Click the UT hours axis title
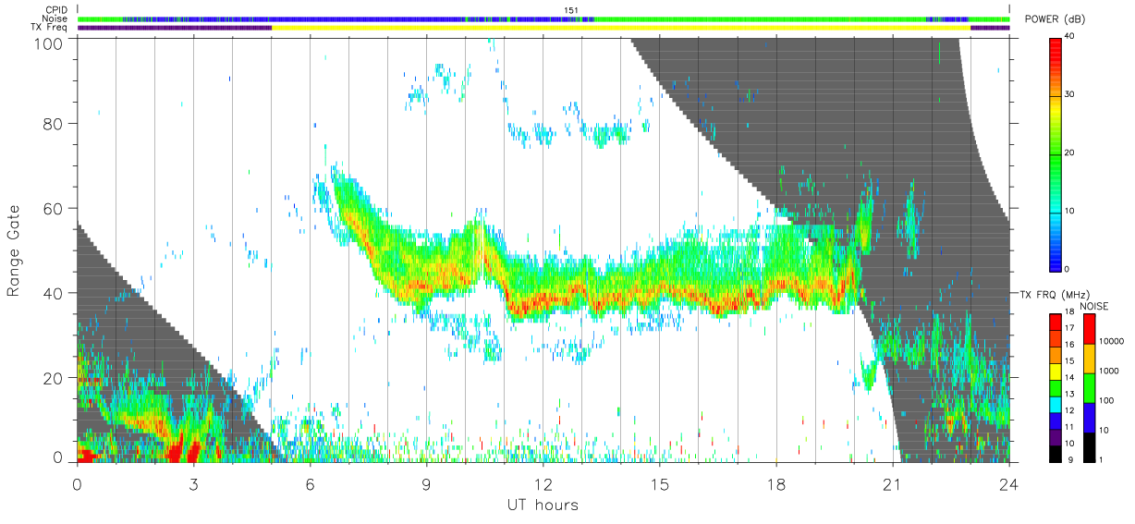Viewport: 1135px width, 524px height. click(x=543, y=506)
